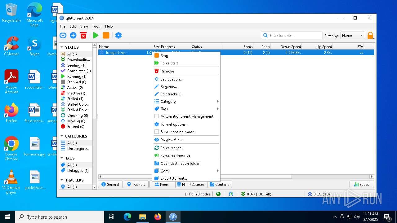Select the Untagged (1) tag filter
The image size is (397, 223).
point(76,171)
